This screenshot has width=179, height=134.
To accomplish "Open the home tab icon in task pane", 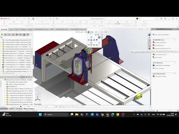I will pyautogui.click(x=150, y=38).
